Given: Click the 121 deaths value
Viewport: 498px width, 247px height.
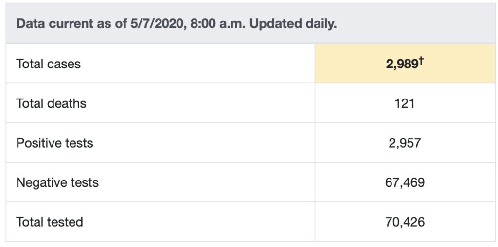Looking at the screenshot, I should (405, 103).
